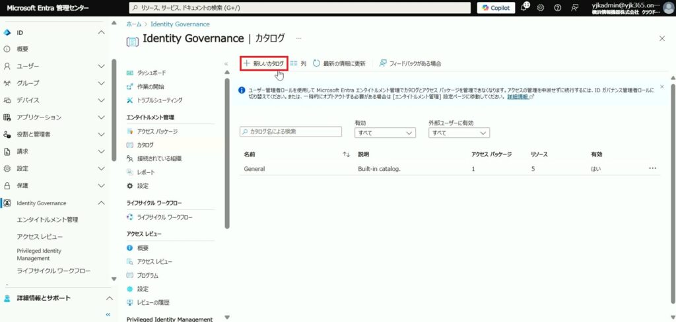Viewport: 676px width, 322px height.
Task: Open the 列 column chooser
Action: (x=298, y=63)
